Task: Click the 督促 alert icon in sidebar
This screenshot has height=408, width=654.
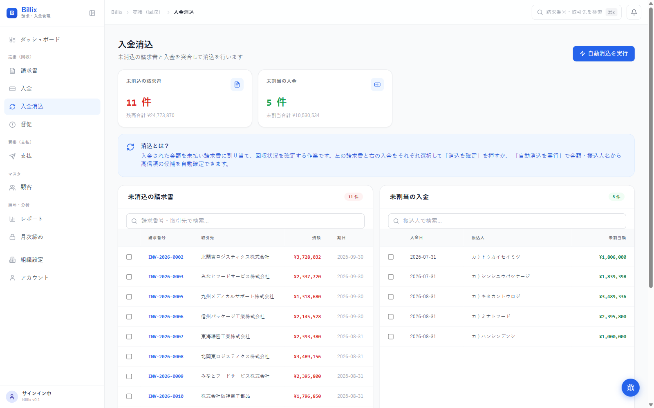Action: coord(12,124)
